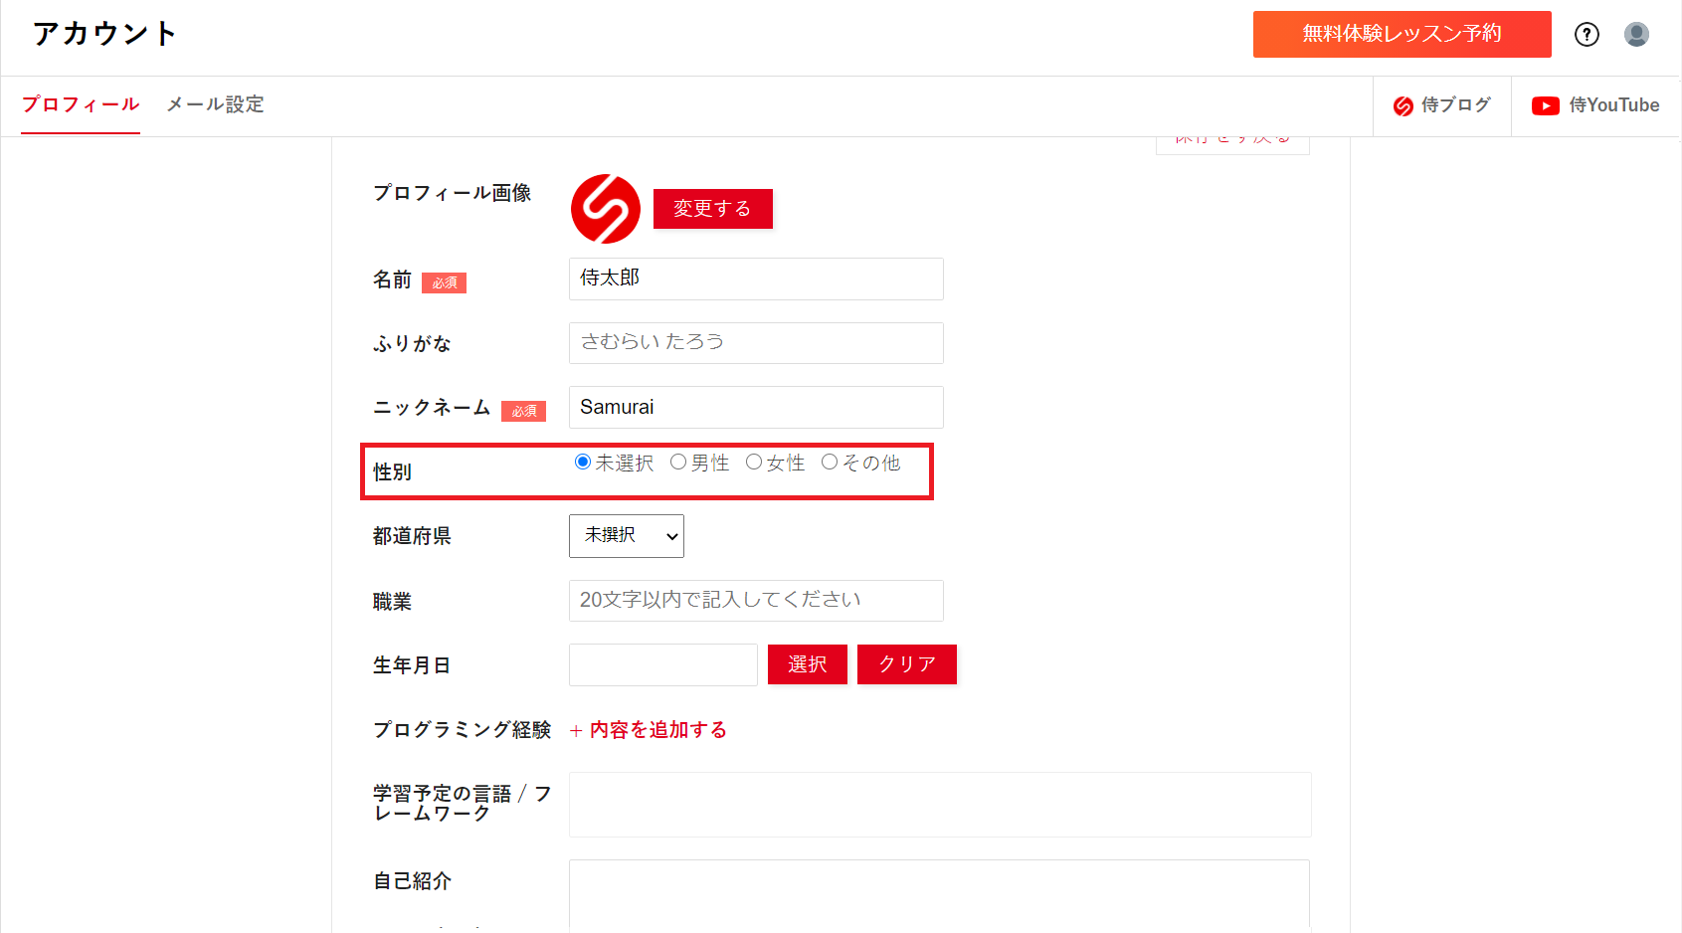Viewport: 1682px width, 933px height.
Task: Click the 侍YouTube play icon
Action: (x=1545, y=106)
